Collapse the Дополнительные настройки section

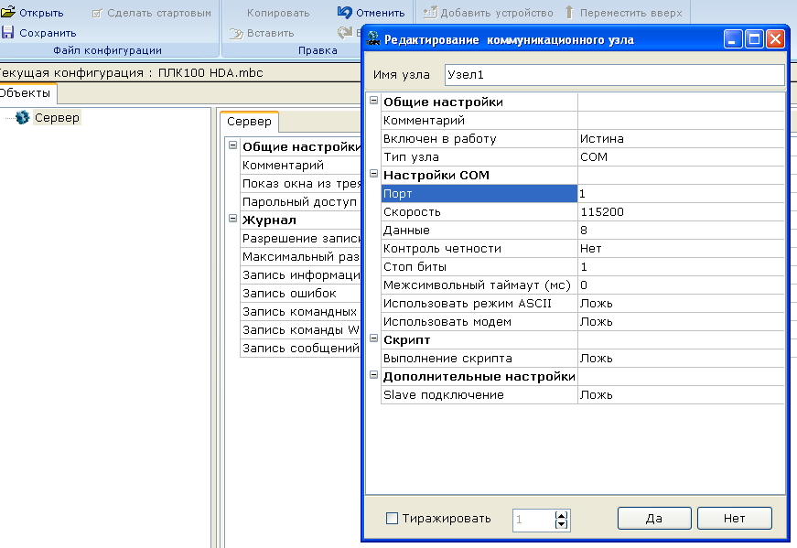pos(373,375)
